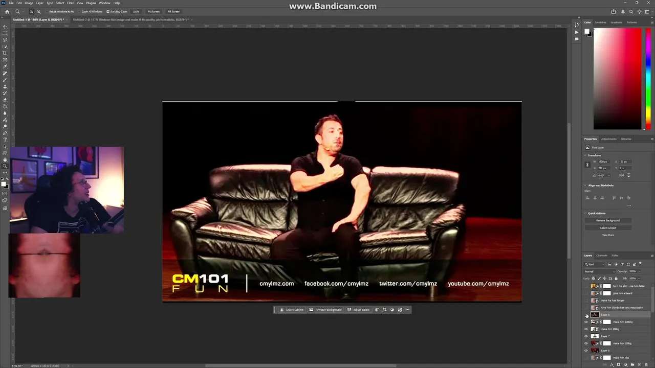Collapse the Transform section
This screenshot has width=655, height=368.
[x=586, y=155]
